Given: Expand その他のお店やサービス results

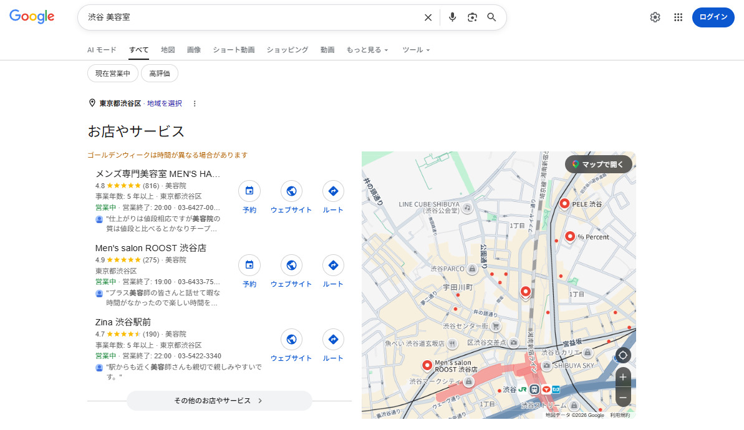Looking at the screenshot, I should [220, 401].
